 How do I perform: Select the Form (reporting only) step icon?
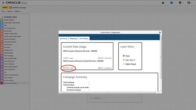coord(2,28)
